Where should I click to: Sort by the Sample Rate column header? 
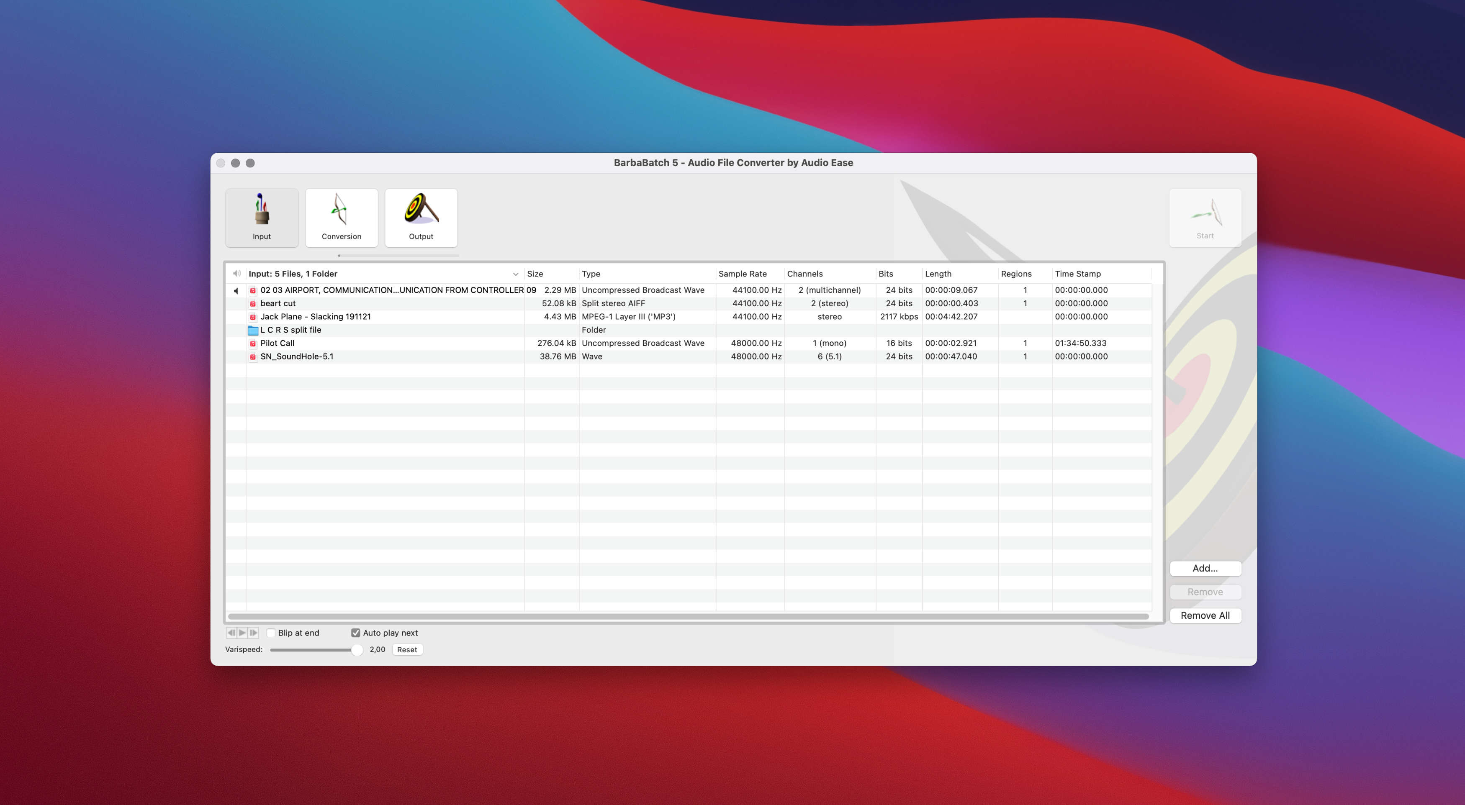point(750,274)
